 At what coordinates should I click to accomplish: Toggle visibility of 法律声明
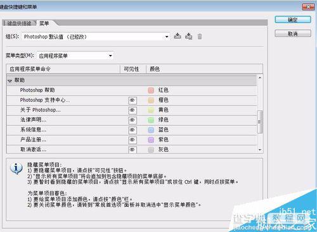point(133,120)
